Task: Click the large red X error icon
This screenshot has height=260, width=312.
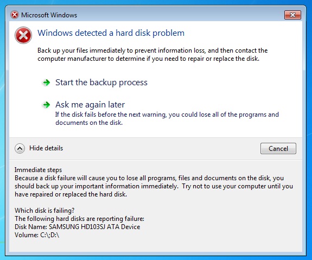Action: click(x=23, y=35)
